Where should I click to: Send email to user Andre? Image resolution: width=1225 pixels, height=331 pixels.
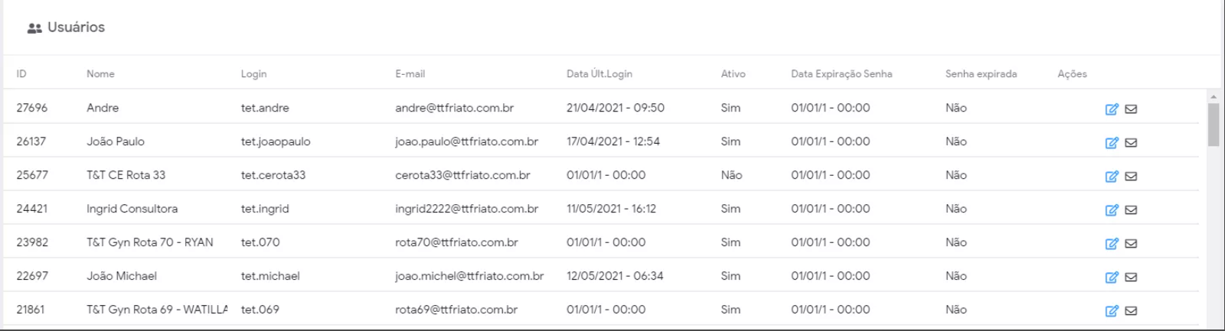click(1131, 109)
